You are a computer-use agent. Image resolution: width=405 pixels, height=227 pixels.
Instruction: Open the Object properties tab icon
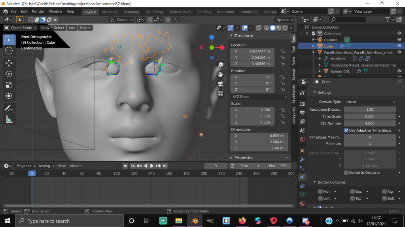(x=302, y=151)
